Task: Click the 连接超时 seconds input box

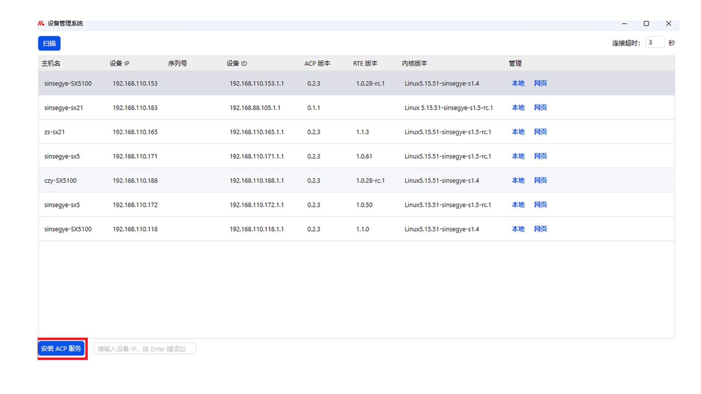Action: coord(655,42)
